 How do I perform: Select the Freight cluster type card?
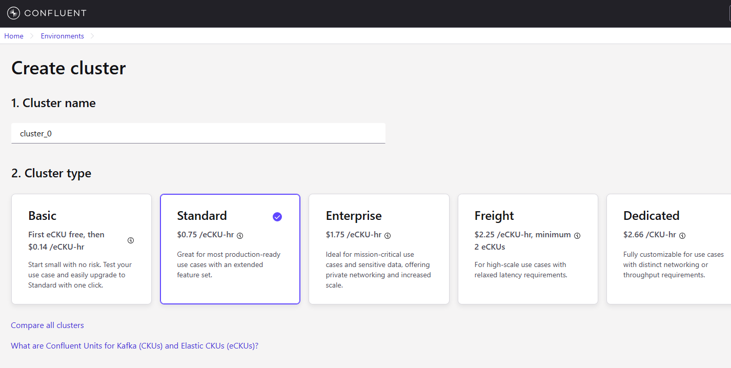click(x=528, y=249)
